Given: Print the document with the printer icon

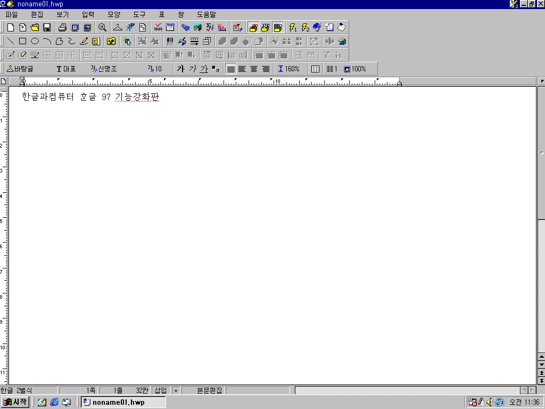Looking at the screenshot, I should coord(63,27).
